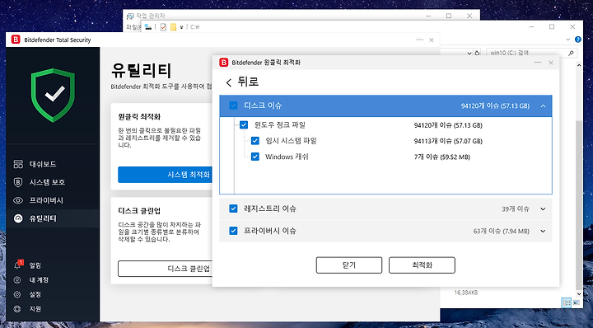This screenshot has width=593, height=328.
Task: Select the '윈도우 정크 파일' row label
Action: point(279,124)
